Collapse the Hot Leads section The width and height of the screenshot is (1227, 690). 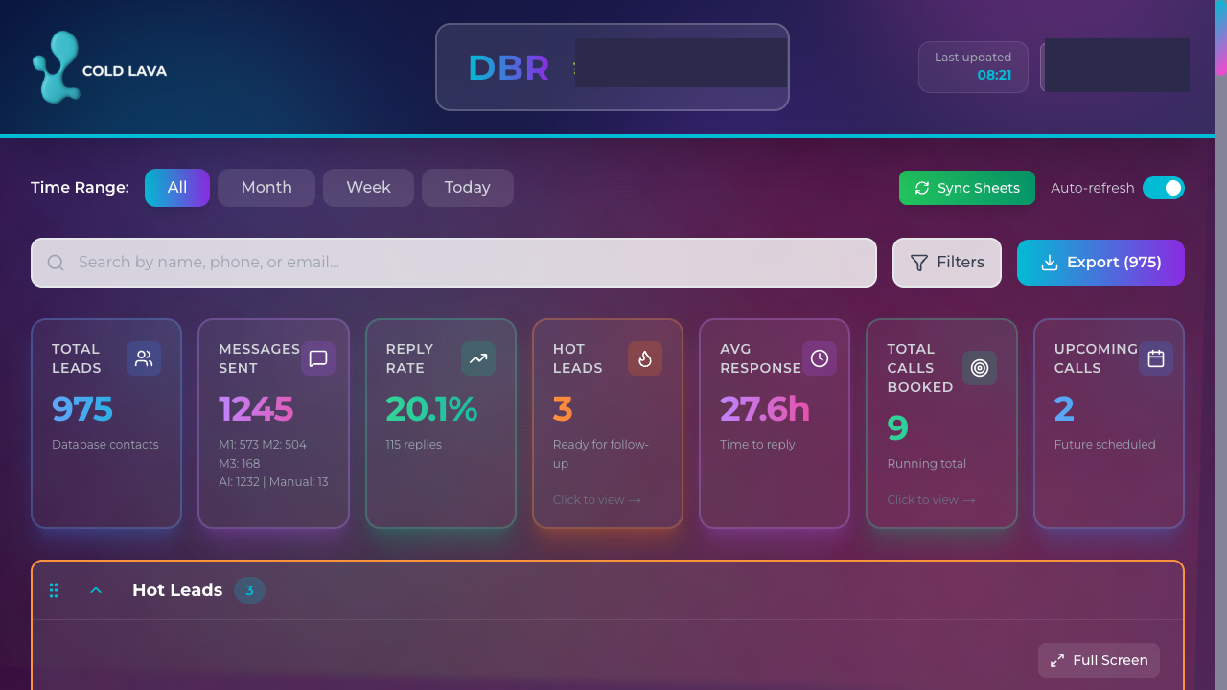click(96, 590)
